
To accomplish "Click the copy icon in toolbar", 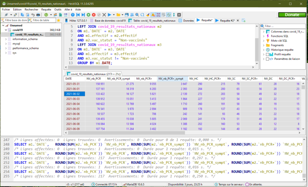I will pos(22,15).
